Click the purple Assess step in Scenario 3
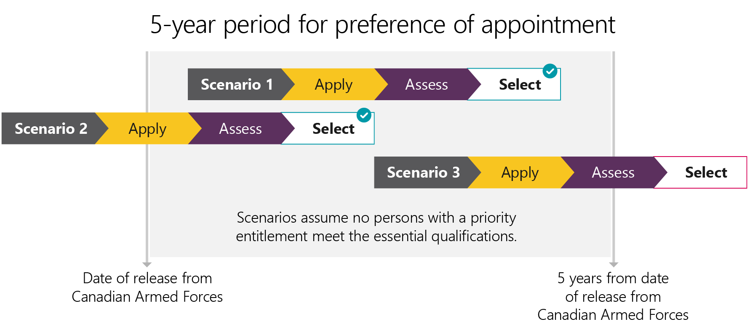 (x=613, y=173)
